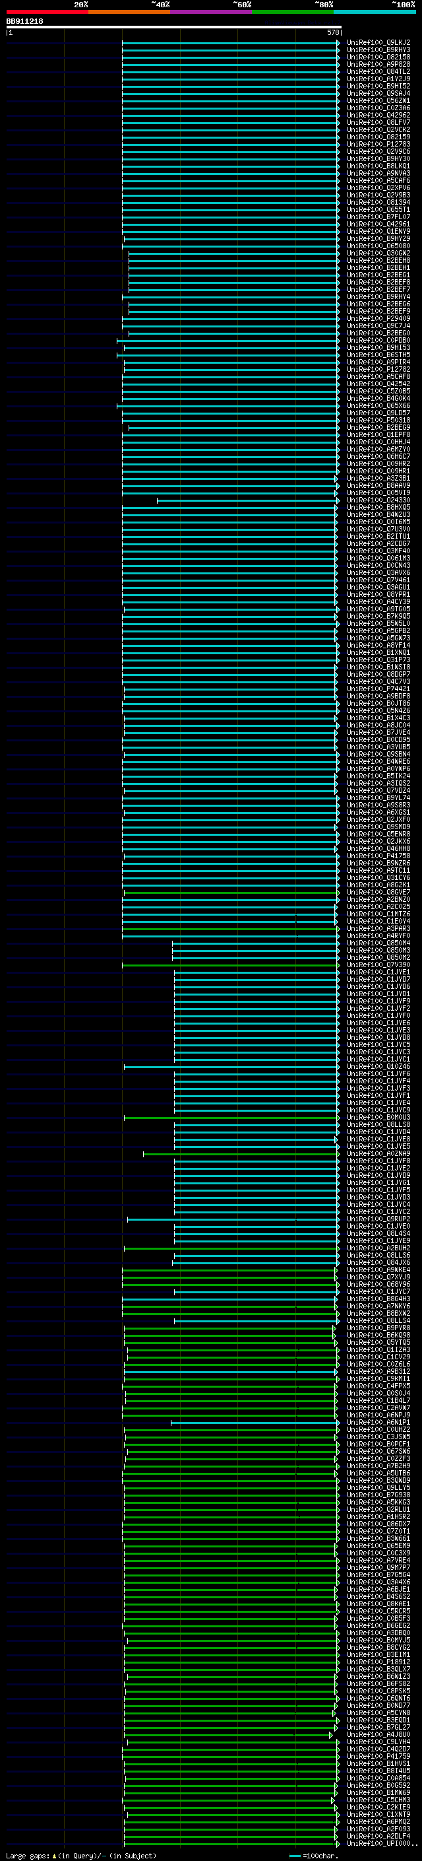Click the query end position 578
This screenshot has height=1861, width=422.
pos(332,32)
